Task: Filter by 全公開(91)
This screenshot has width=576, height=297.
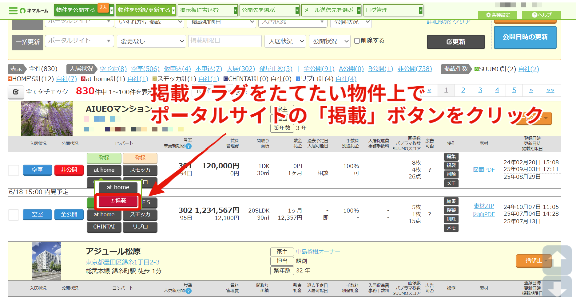Action: tap(319, 69)
